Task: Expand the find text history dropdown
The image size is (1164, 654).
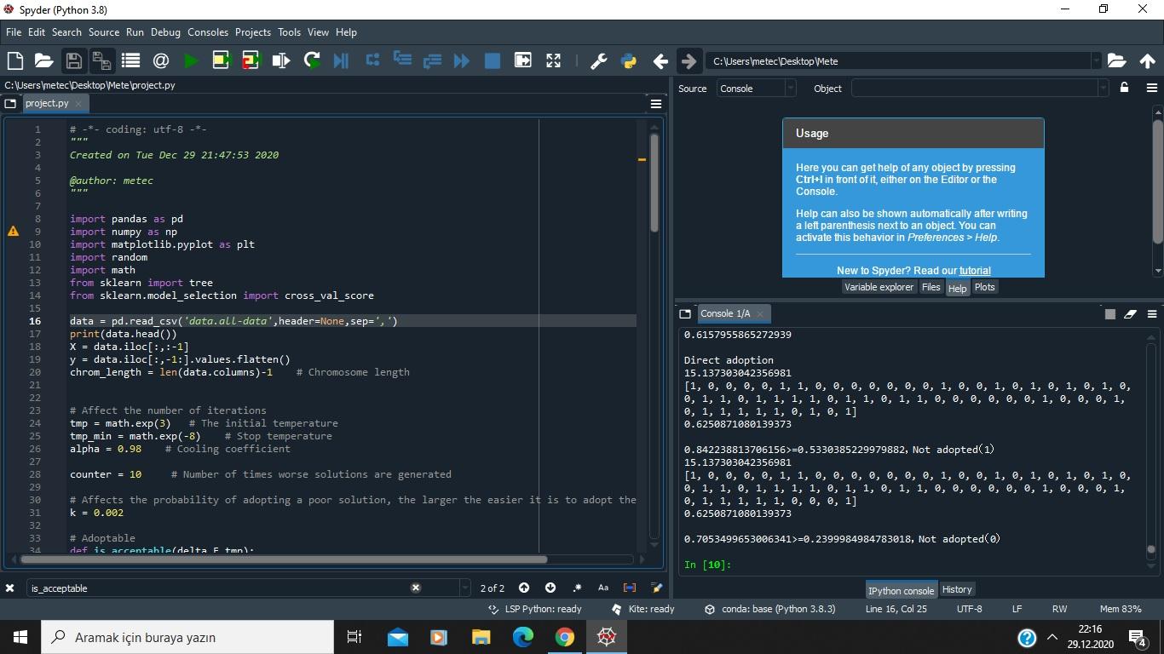Action: click(x=464, y=588)
